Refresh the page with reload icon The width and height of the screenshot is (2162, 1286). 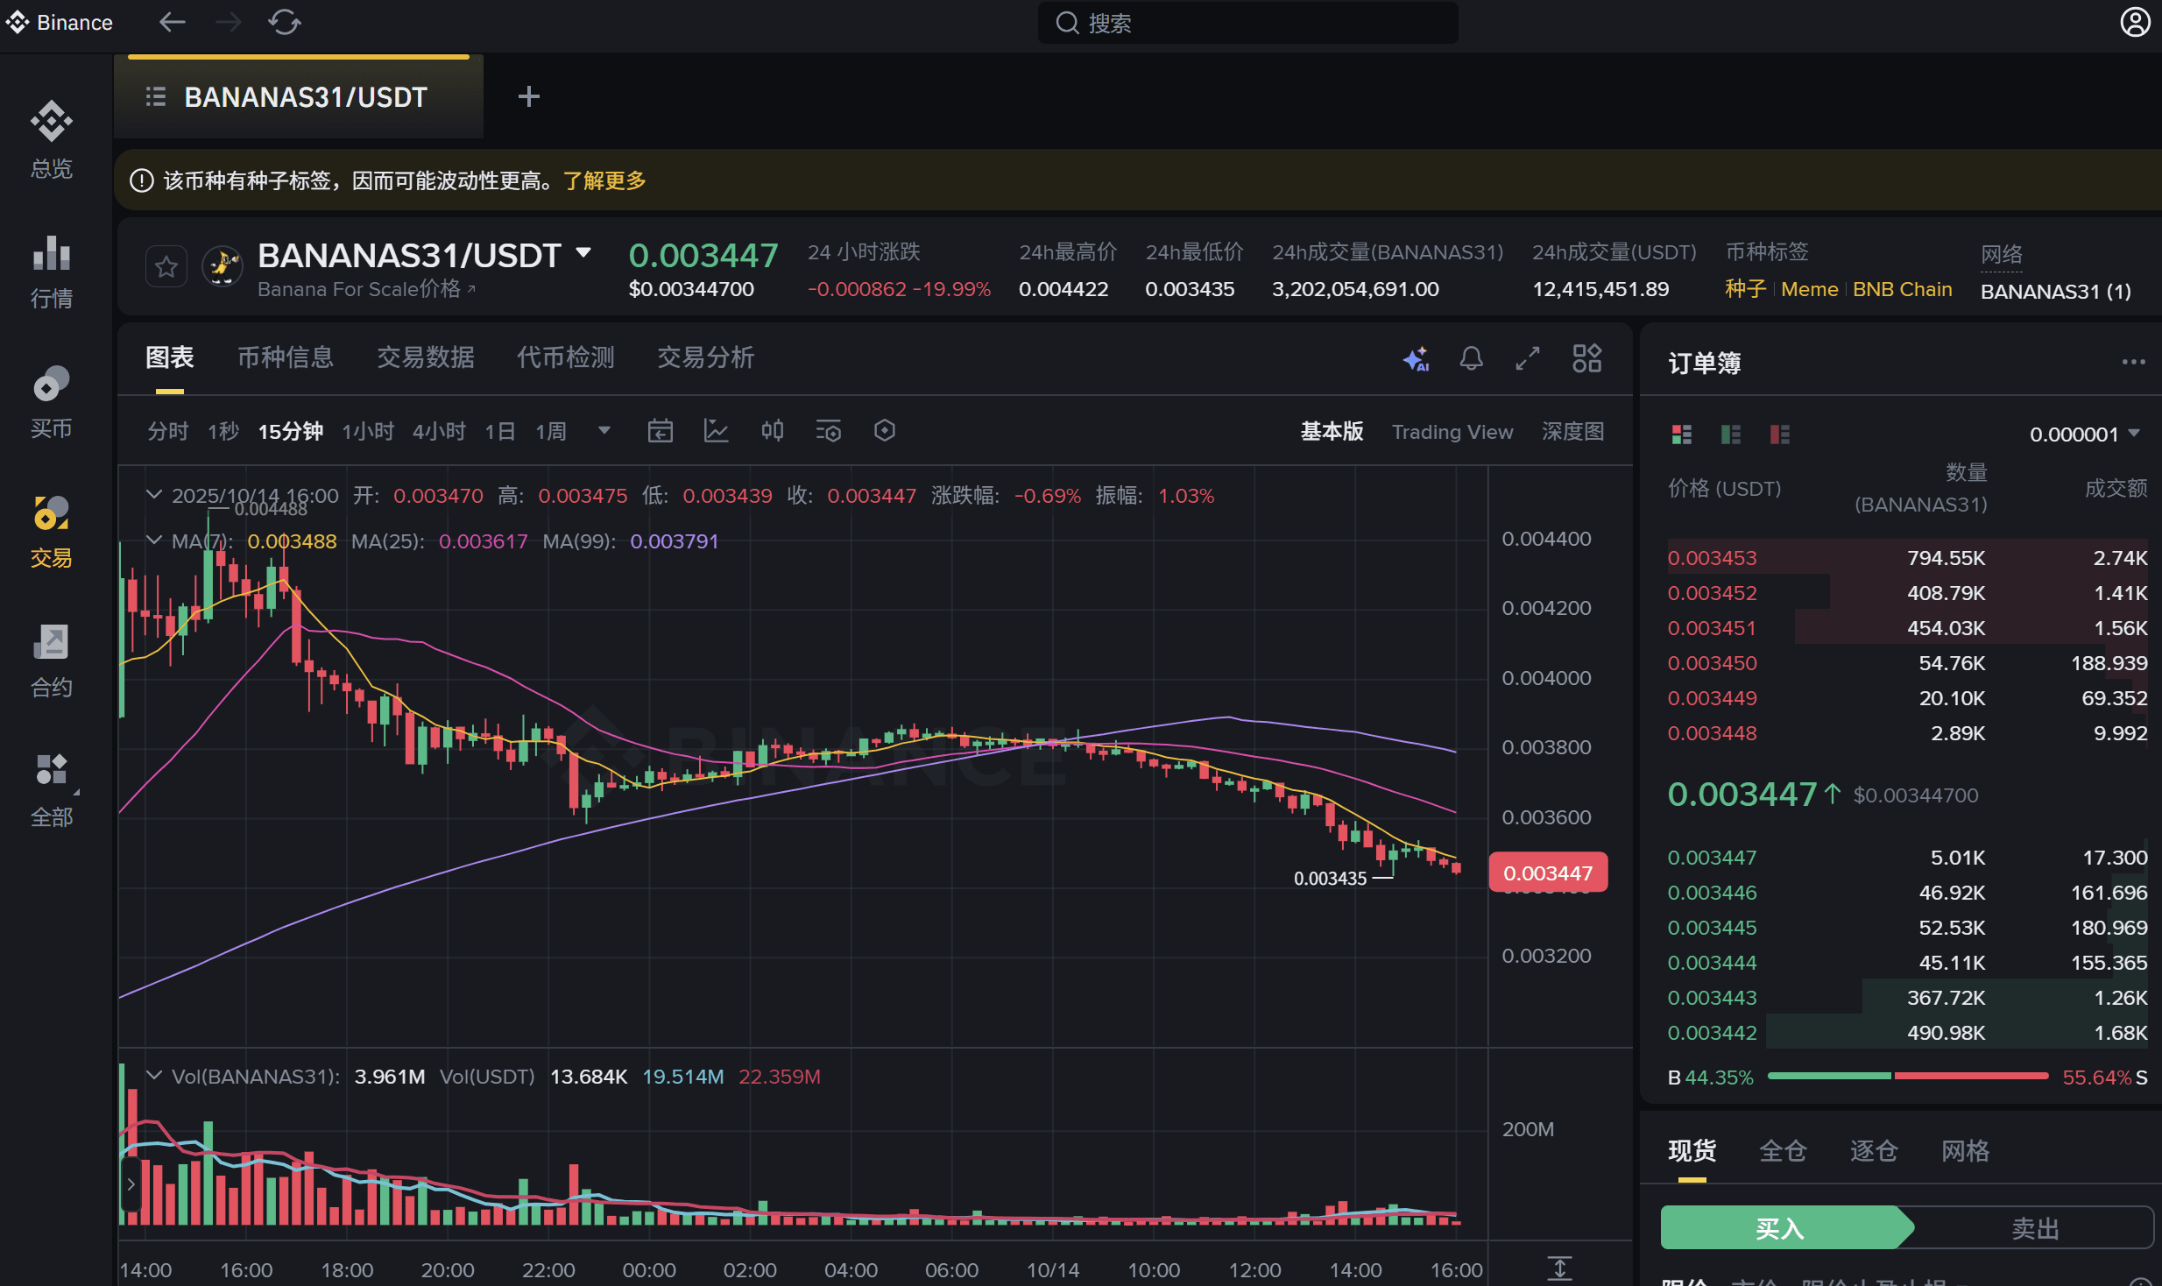click(284, 23)
